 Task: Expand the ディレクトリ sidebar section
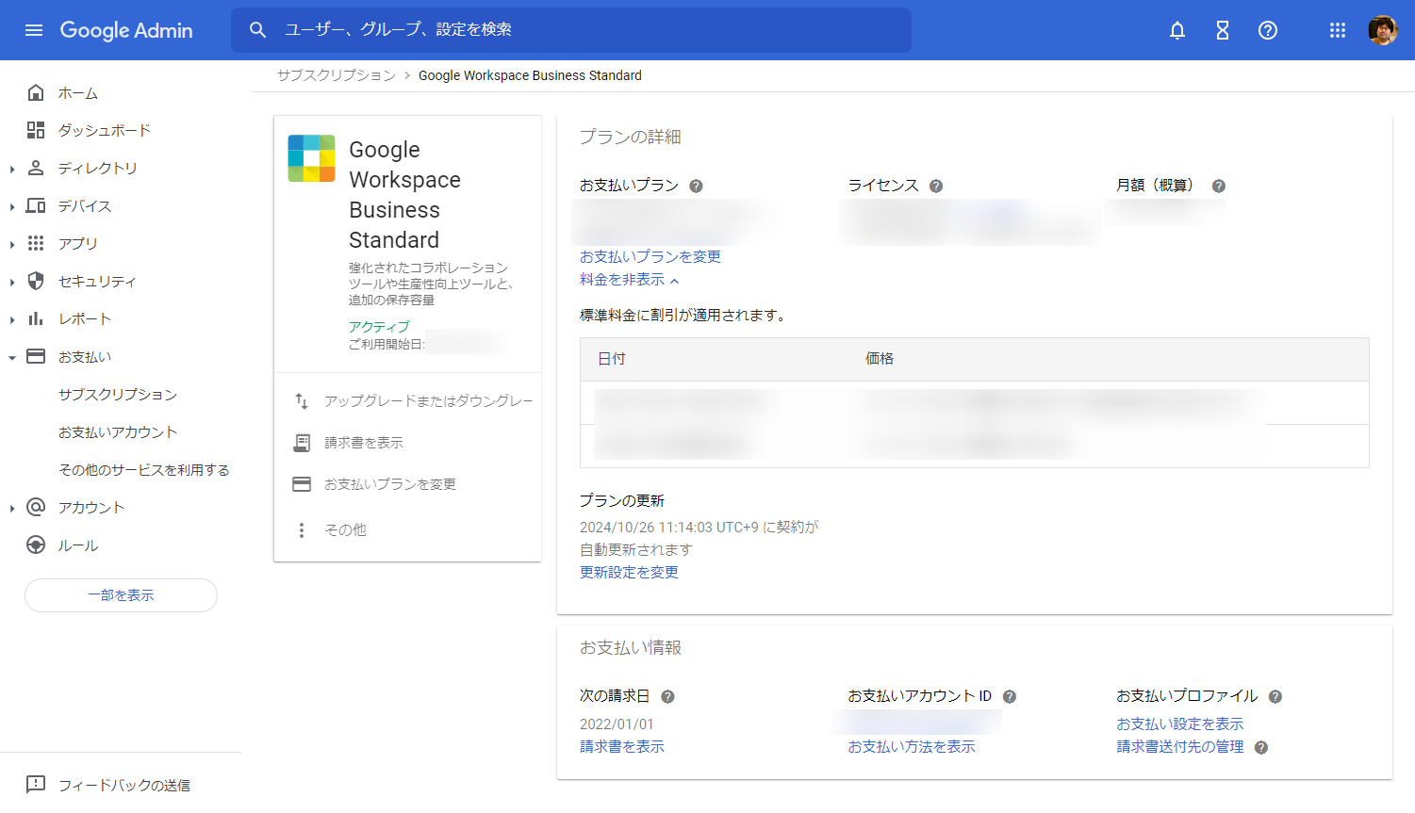pos(12,169)
